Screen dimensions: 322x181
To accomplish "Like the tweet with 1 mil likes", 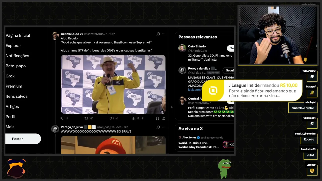I will tap(113, 118).
